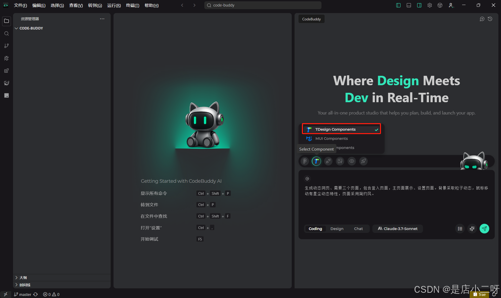Image resolution: width=501 pixels, height=298 pixels.
Task: Switch to Design mode
Action: (337, 229)
